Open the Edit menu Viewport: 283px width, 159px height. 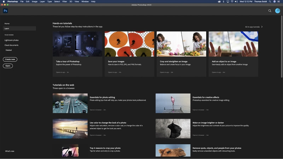[x=28, y=1]
